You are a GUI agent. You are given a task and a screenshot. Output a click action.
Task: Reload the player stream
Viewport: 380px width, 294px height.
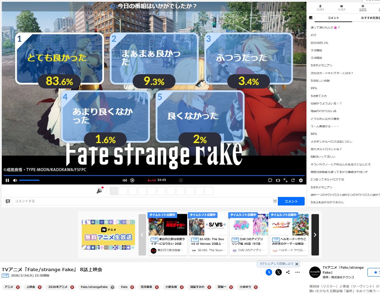tap(293, 181)
